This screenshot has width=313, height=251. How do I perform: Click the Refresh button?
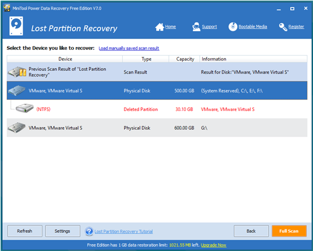(25, 231)
